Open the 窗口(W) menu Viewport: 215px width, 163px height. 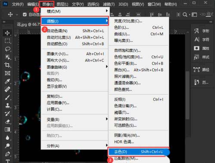click(154, 4)
